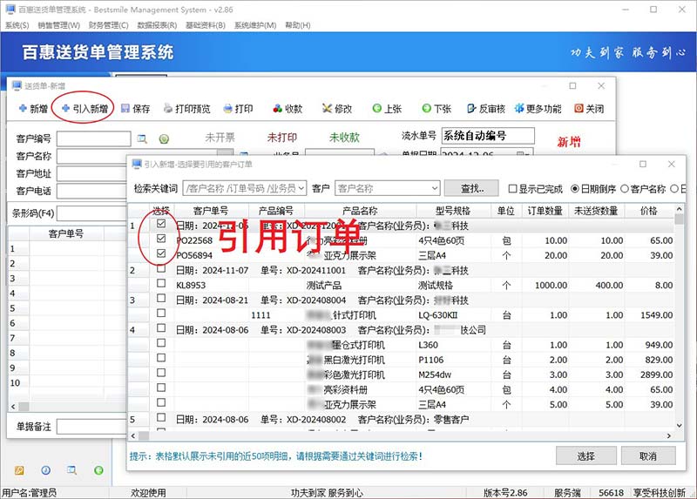Click the 收款 payment toolbar button
The image size is (697, 499).
(x=288, y=108)
